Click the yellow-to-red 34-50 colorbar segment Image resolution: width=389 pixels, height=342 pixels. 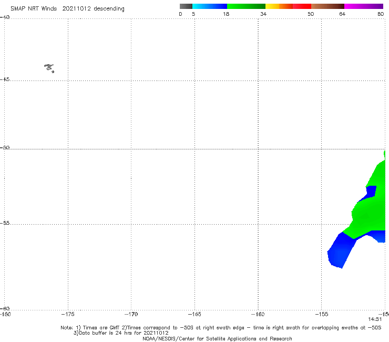(x=288, y=6)
